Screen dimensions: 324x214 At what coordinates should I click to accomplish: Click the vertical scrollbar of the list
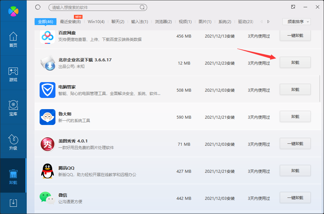click(320, 89)
